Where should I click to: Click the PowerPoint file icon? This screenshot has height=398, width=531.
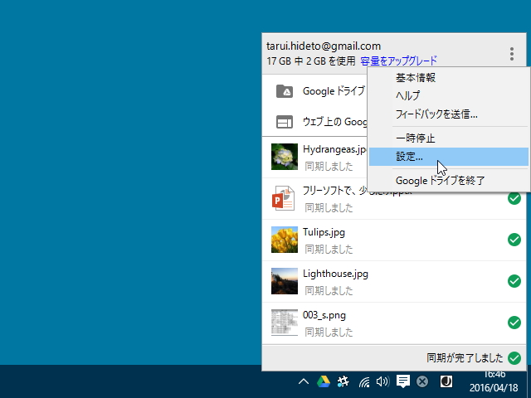pyautogui.click(x=283, y=198)
